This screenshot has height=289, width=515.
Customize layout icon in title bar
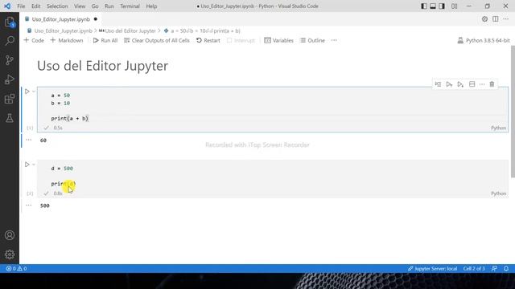pyautogui.click(x=454, y=6)
